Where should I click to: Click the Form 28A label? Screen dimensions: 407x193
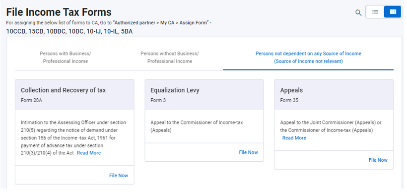click(x=31, y=100)
